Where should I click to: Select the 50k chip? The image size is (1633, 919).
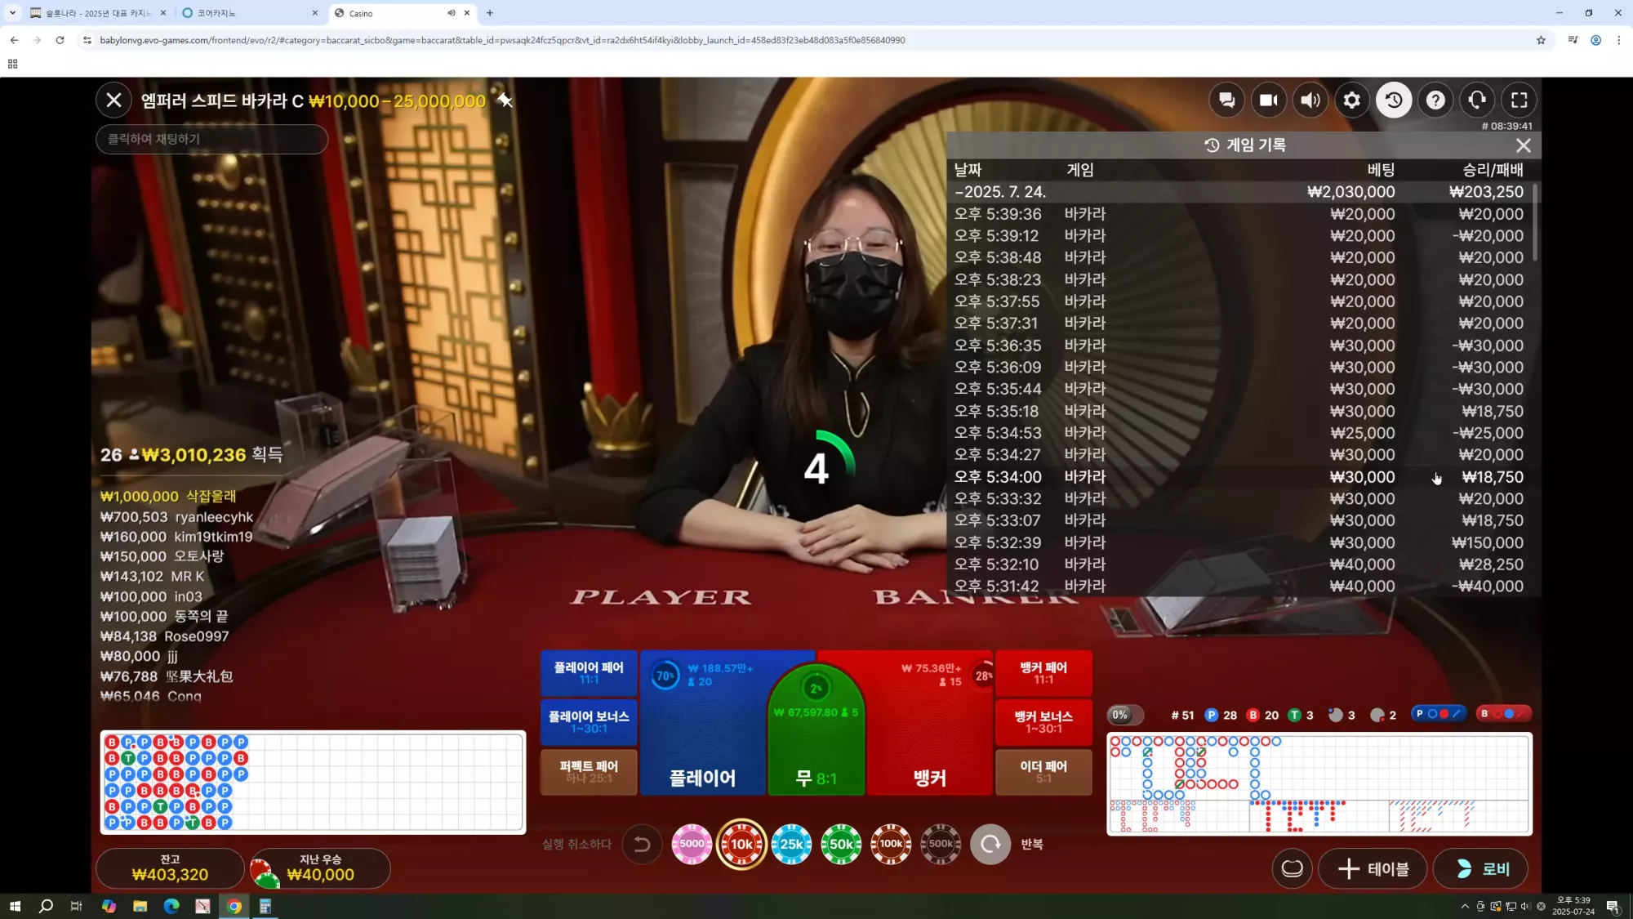(x=841, y=844)
